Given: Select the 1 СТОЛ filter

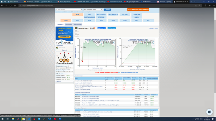Looking at the screenshot, I should pyautogui.click(x=125, y=14).
